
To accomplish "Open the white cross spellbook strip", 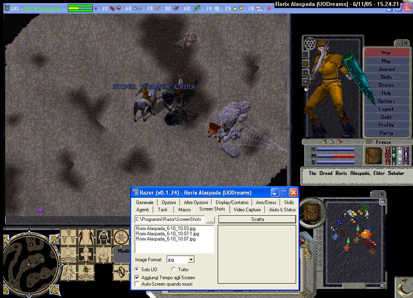I will 400,156.
